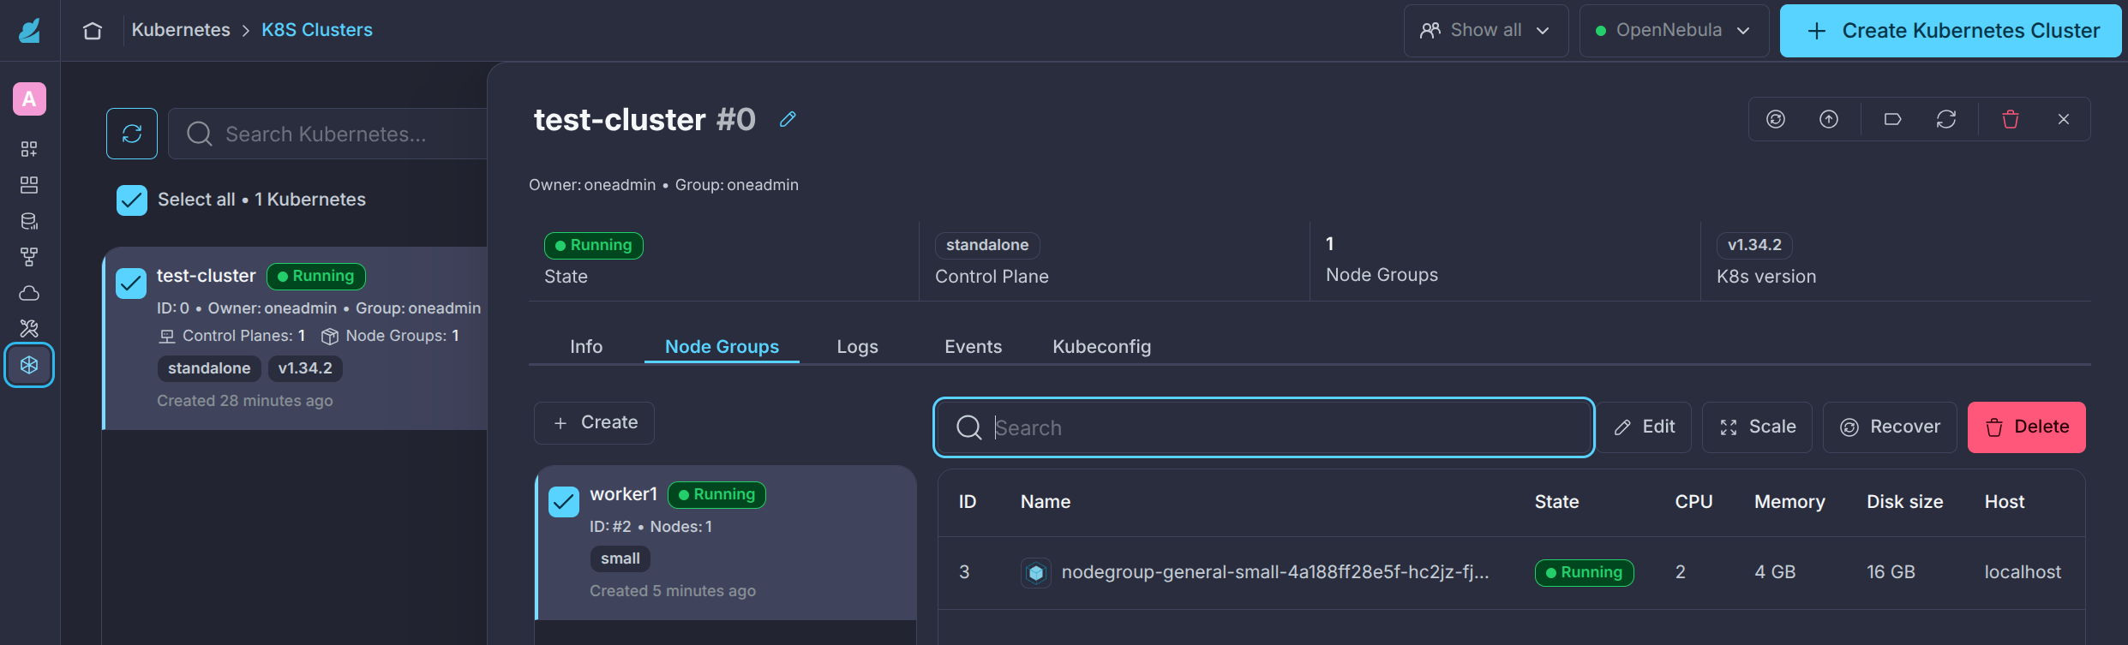Image resolution: width=2128 pixels, height=645 pixels.
Task: Click the Host column header
Action: pos(2005,502)
